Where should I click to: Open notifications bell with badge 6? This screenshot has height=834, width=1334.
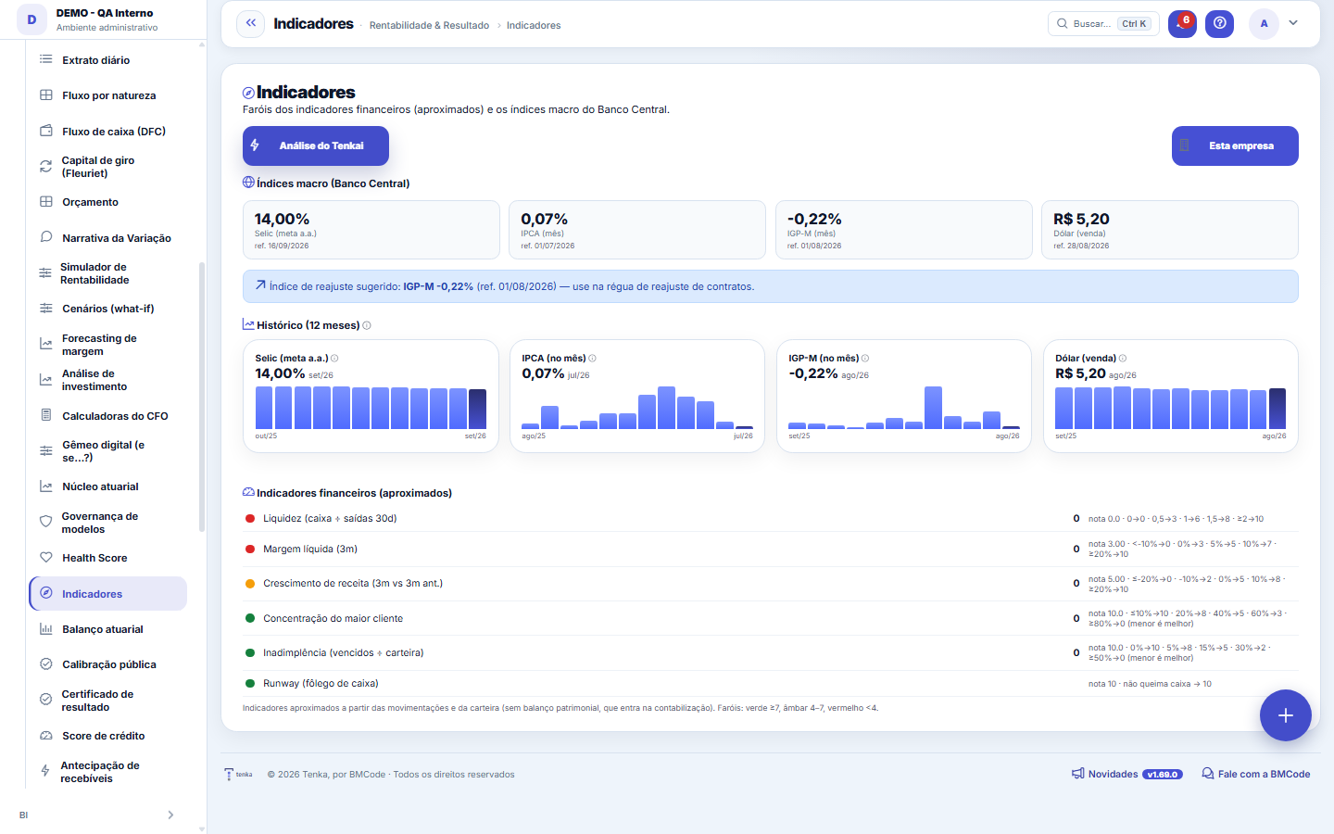1182,23
